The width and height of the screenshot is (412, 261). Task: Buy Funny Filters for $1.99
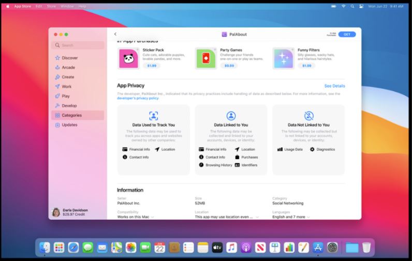point(306,66)
